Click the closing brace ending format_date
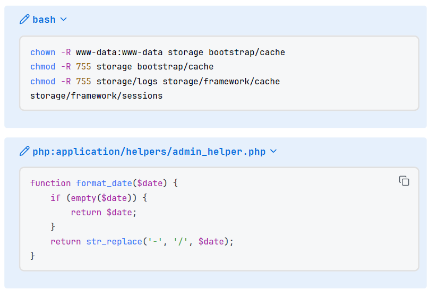This screenshot has height=289, width=429. [x=32, y=256]
